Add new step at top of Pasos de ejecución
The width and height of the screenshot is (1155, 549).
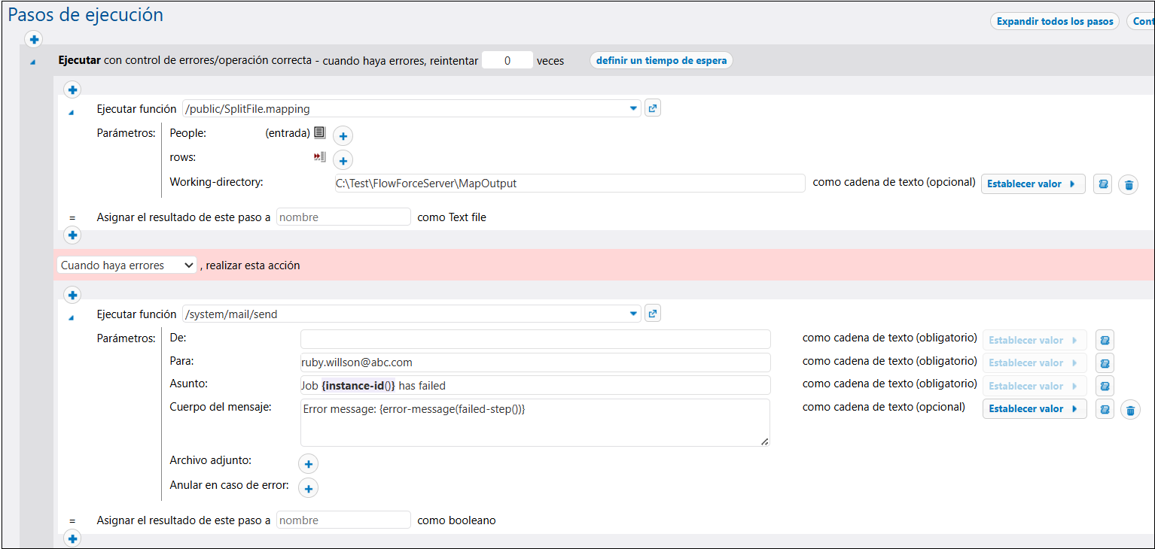[34, 39]
